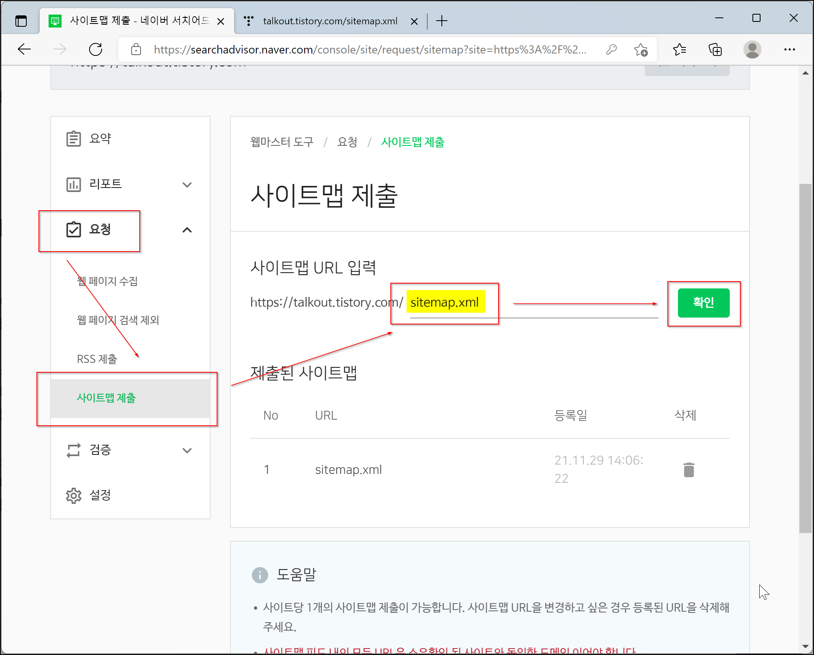This screenshot has height=655, width=814.
Task: Open the Favorites list icon
Action: pos(679,49)
